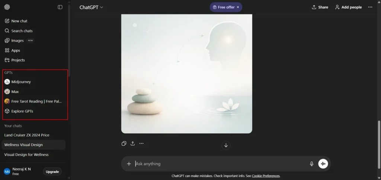Screen dimensions: 381x180
Task: Start a New chat
Action: click(x=19, y=21)
